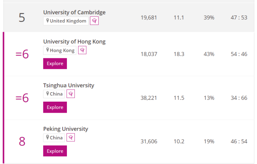Click the =6 rank beside University of Hong Kong
257x164 pixels.
(22, 54)
